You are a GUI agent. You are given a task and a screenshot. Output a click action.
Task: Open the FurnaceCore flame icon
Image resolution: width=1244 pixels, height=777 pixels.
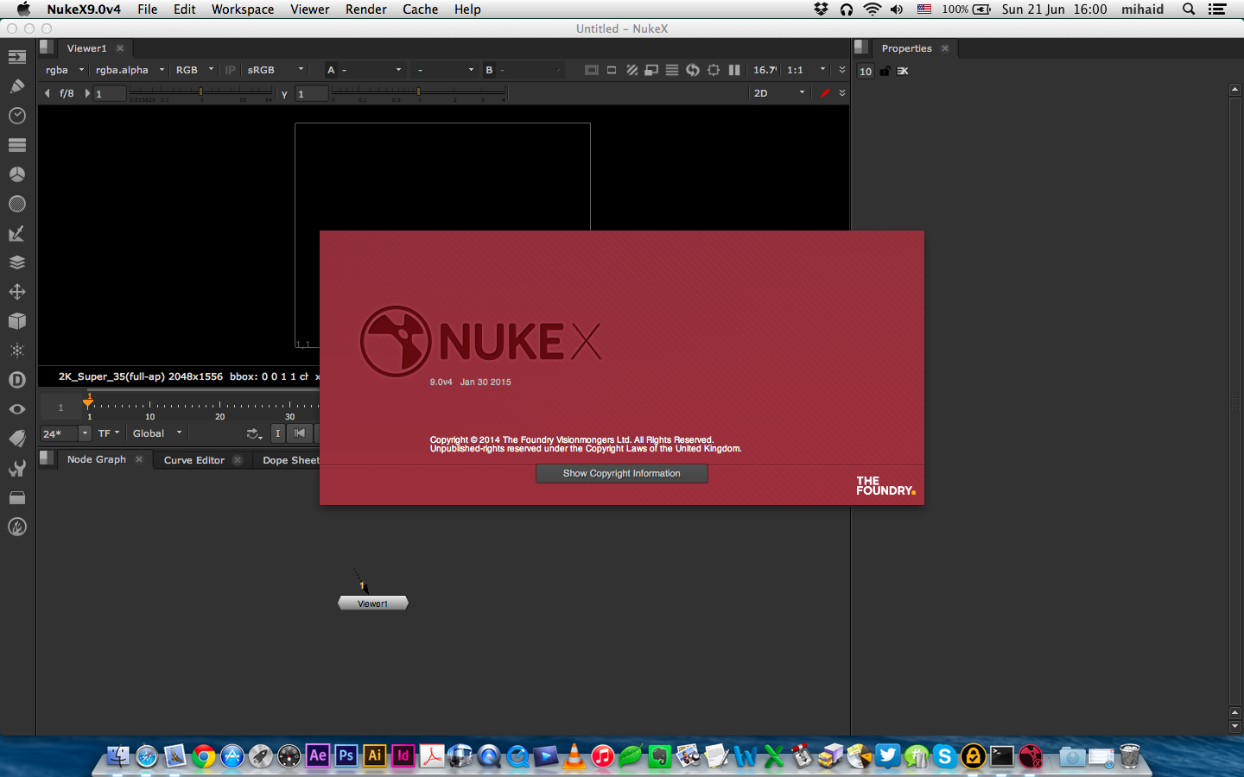pyautogui.click(x=16, y=527)
